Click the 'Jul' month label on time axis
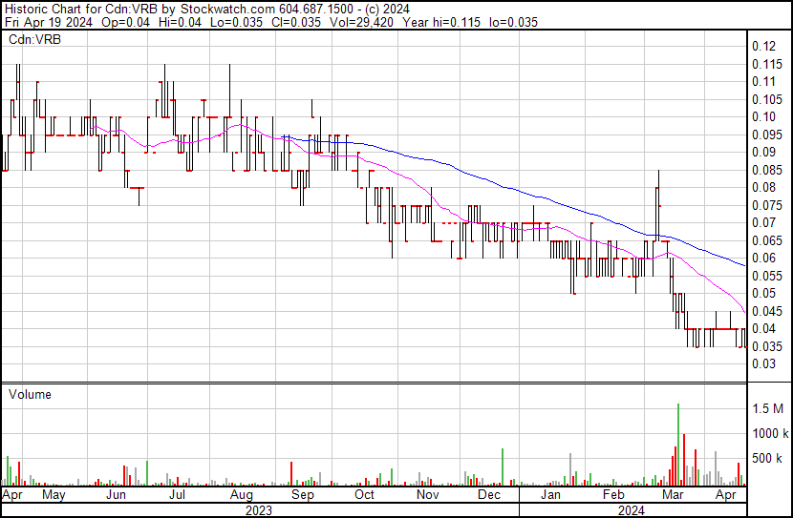Screen dimensions: 793x518 tap(177, 494)
